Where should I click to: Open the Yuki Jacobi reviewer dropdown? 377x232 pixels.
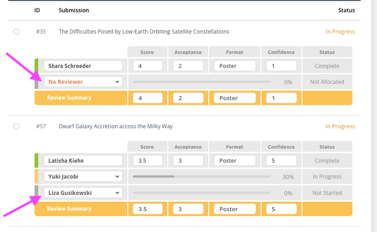click(83, 176)
